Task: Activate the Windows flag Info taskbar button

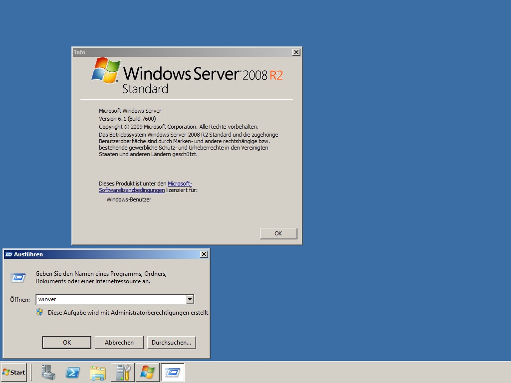Action: point(148,373)
